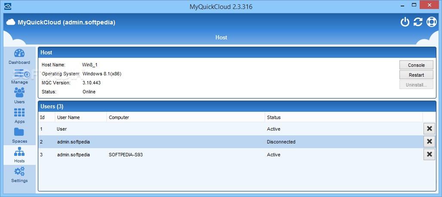442x197 pixels.
Task: Click MyQuickCloud (admin.softpedia) header title
Action: (x=66, y=22)
